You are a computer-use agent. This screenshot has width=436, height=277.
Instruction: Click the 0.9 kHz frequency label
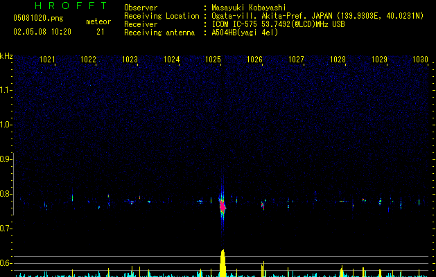coord(6,159)
